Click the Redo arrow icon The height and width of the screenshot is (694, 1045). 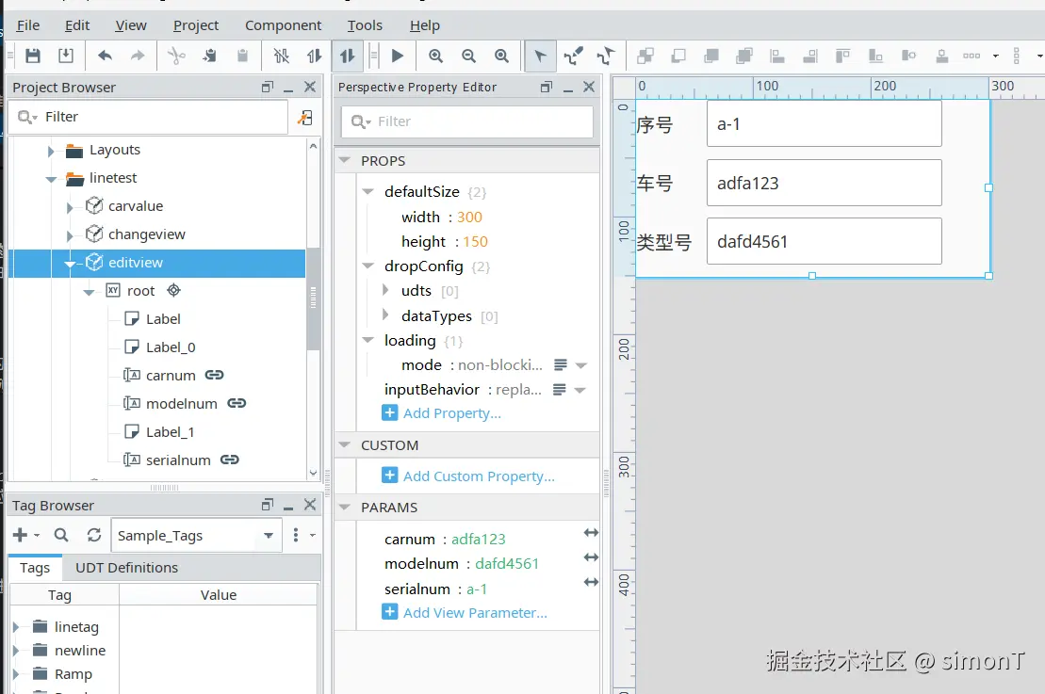pyautogui.click(x=138, y=56)
